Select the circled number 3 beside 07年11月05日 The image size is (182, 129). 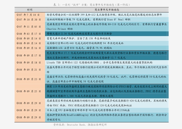(x=17, y=27)
